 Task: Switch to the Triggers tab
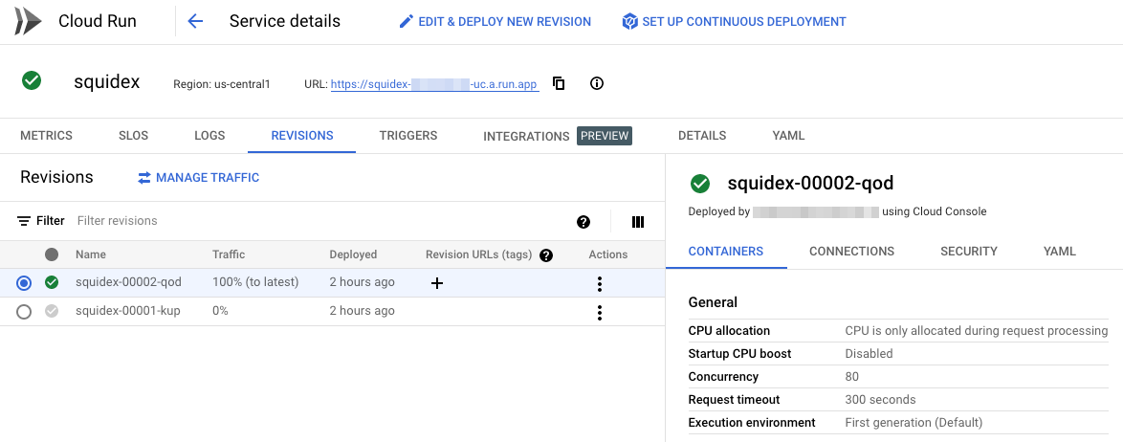click(408, 136)
